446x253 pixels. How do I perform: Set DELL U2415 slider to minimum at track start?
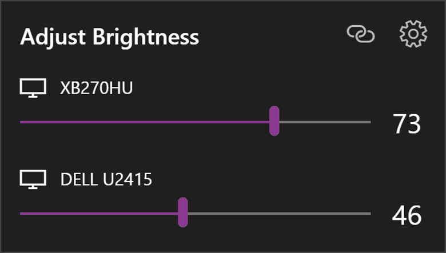pyautogui.click(x=21, y=213)
